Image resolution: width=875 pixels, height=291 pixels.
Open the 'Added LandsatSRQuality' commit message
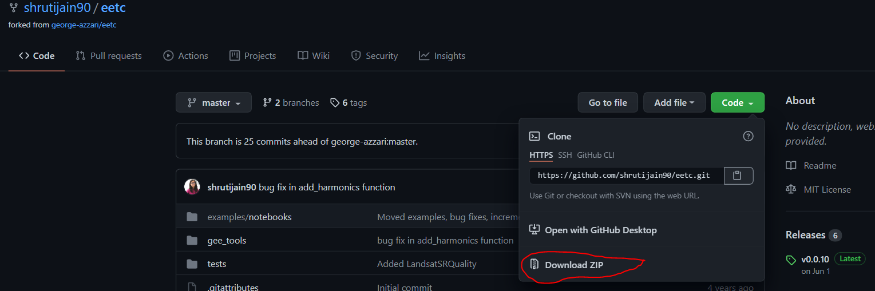(x=427, y=264)
